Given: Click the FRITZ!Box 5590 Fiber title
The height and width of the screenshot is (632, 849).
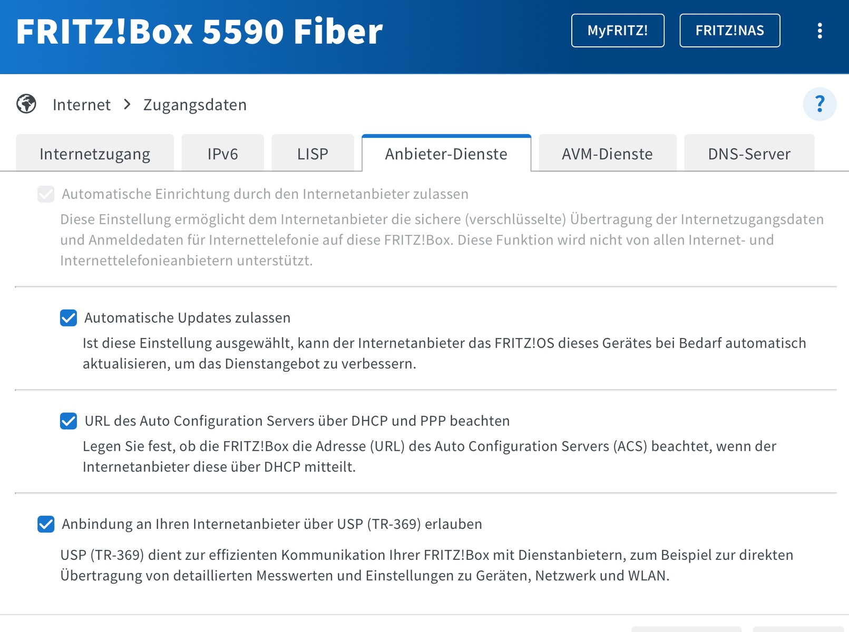Looking at the screenshot, I should tap(199, 32).
